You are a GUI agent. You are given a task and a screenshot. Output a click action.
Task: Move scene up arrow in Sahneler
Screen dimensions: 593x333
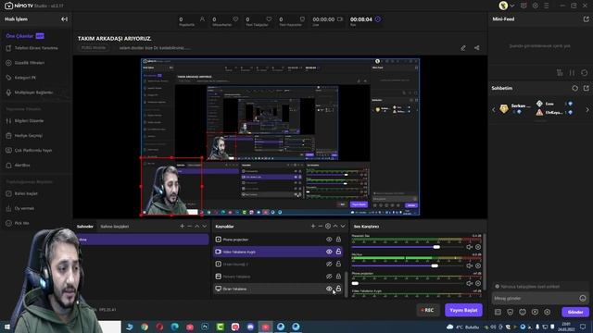coord(197,226)
